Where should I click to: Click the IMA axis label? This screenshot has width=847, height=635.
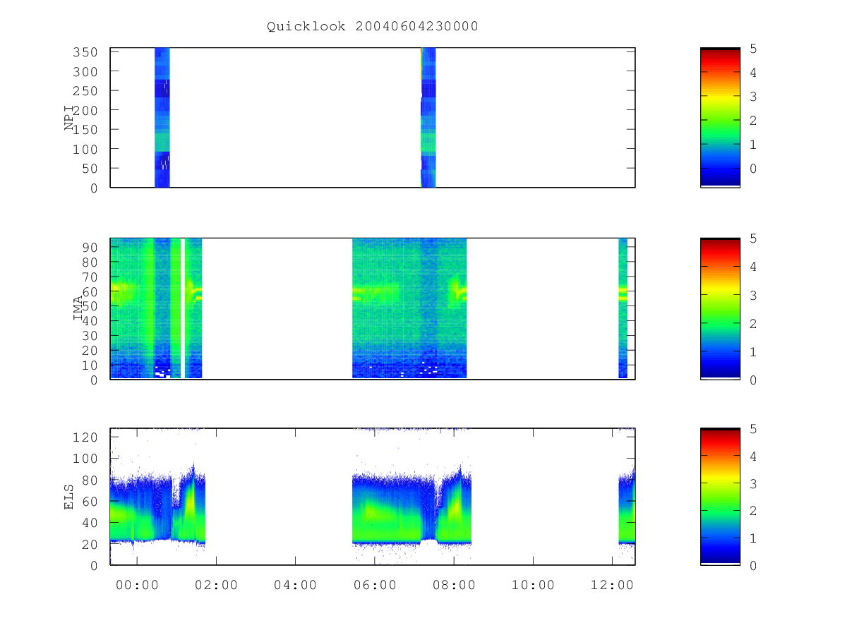tap(78, 308)
